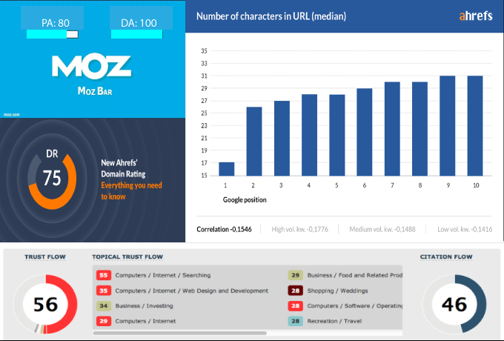Click the bar for Google position 3

click(x=282, y=138)
